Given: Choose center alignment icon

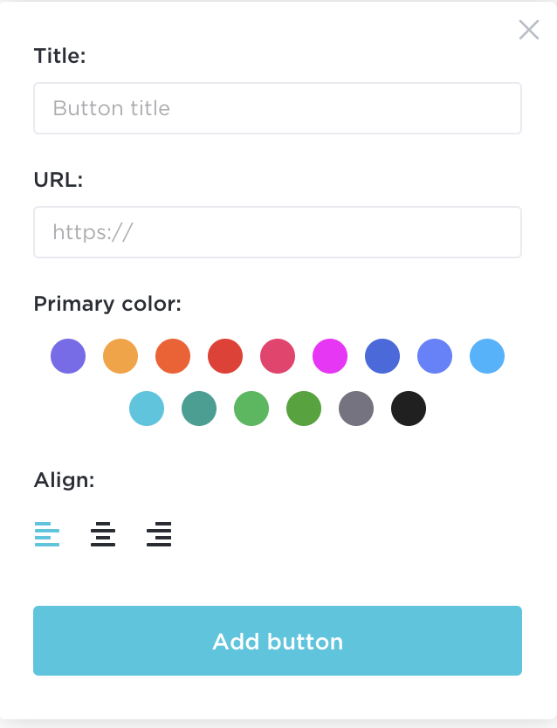Looking at the screenshot, I should (x=103, y=534).
